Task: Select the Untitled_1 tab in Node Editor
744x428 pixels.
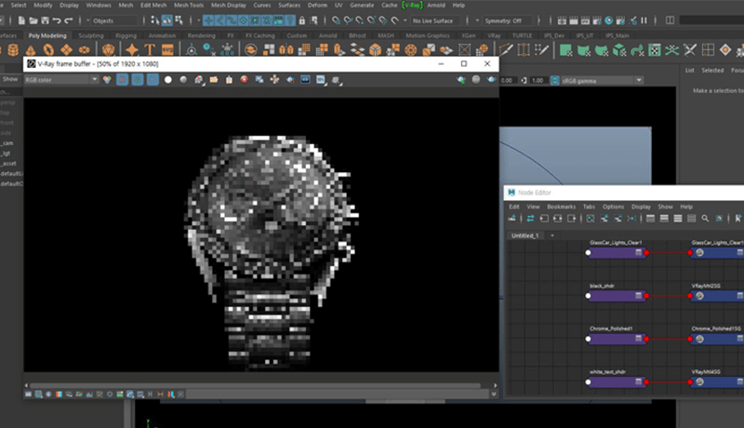Action: click(525, 235)
